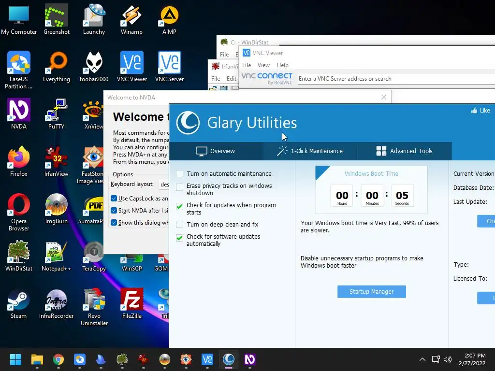Click the Like button in Glary Utilities
495x371 pixels.
[481, 111]
